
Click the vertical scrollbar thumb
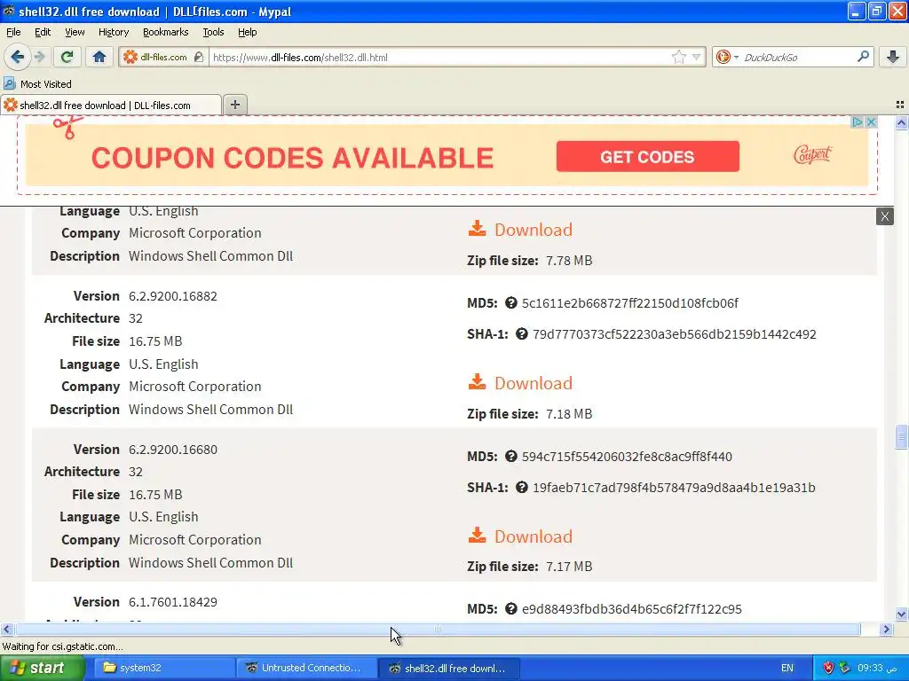click(x=901, y=436)
